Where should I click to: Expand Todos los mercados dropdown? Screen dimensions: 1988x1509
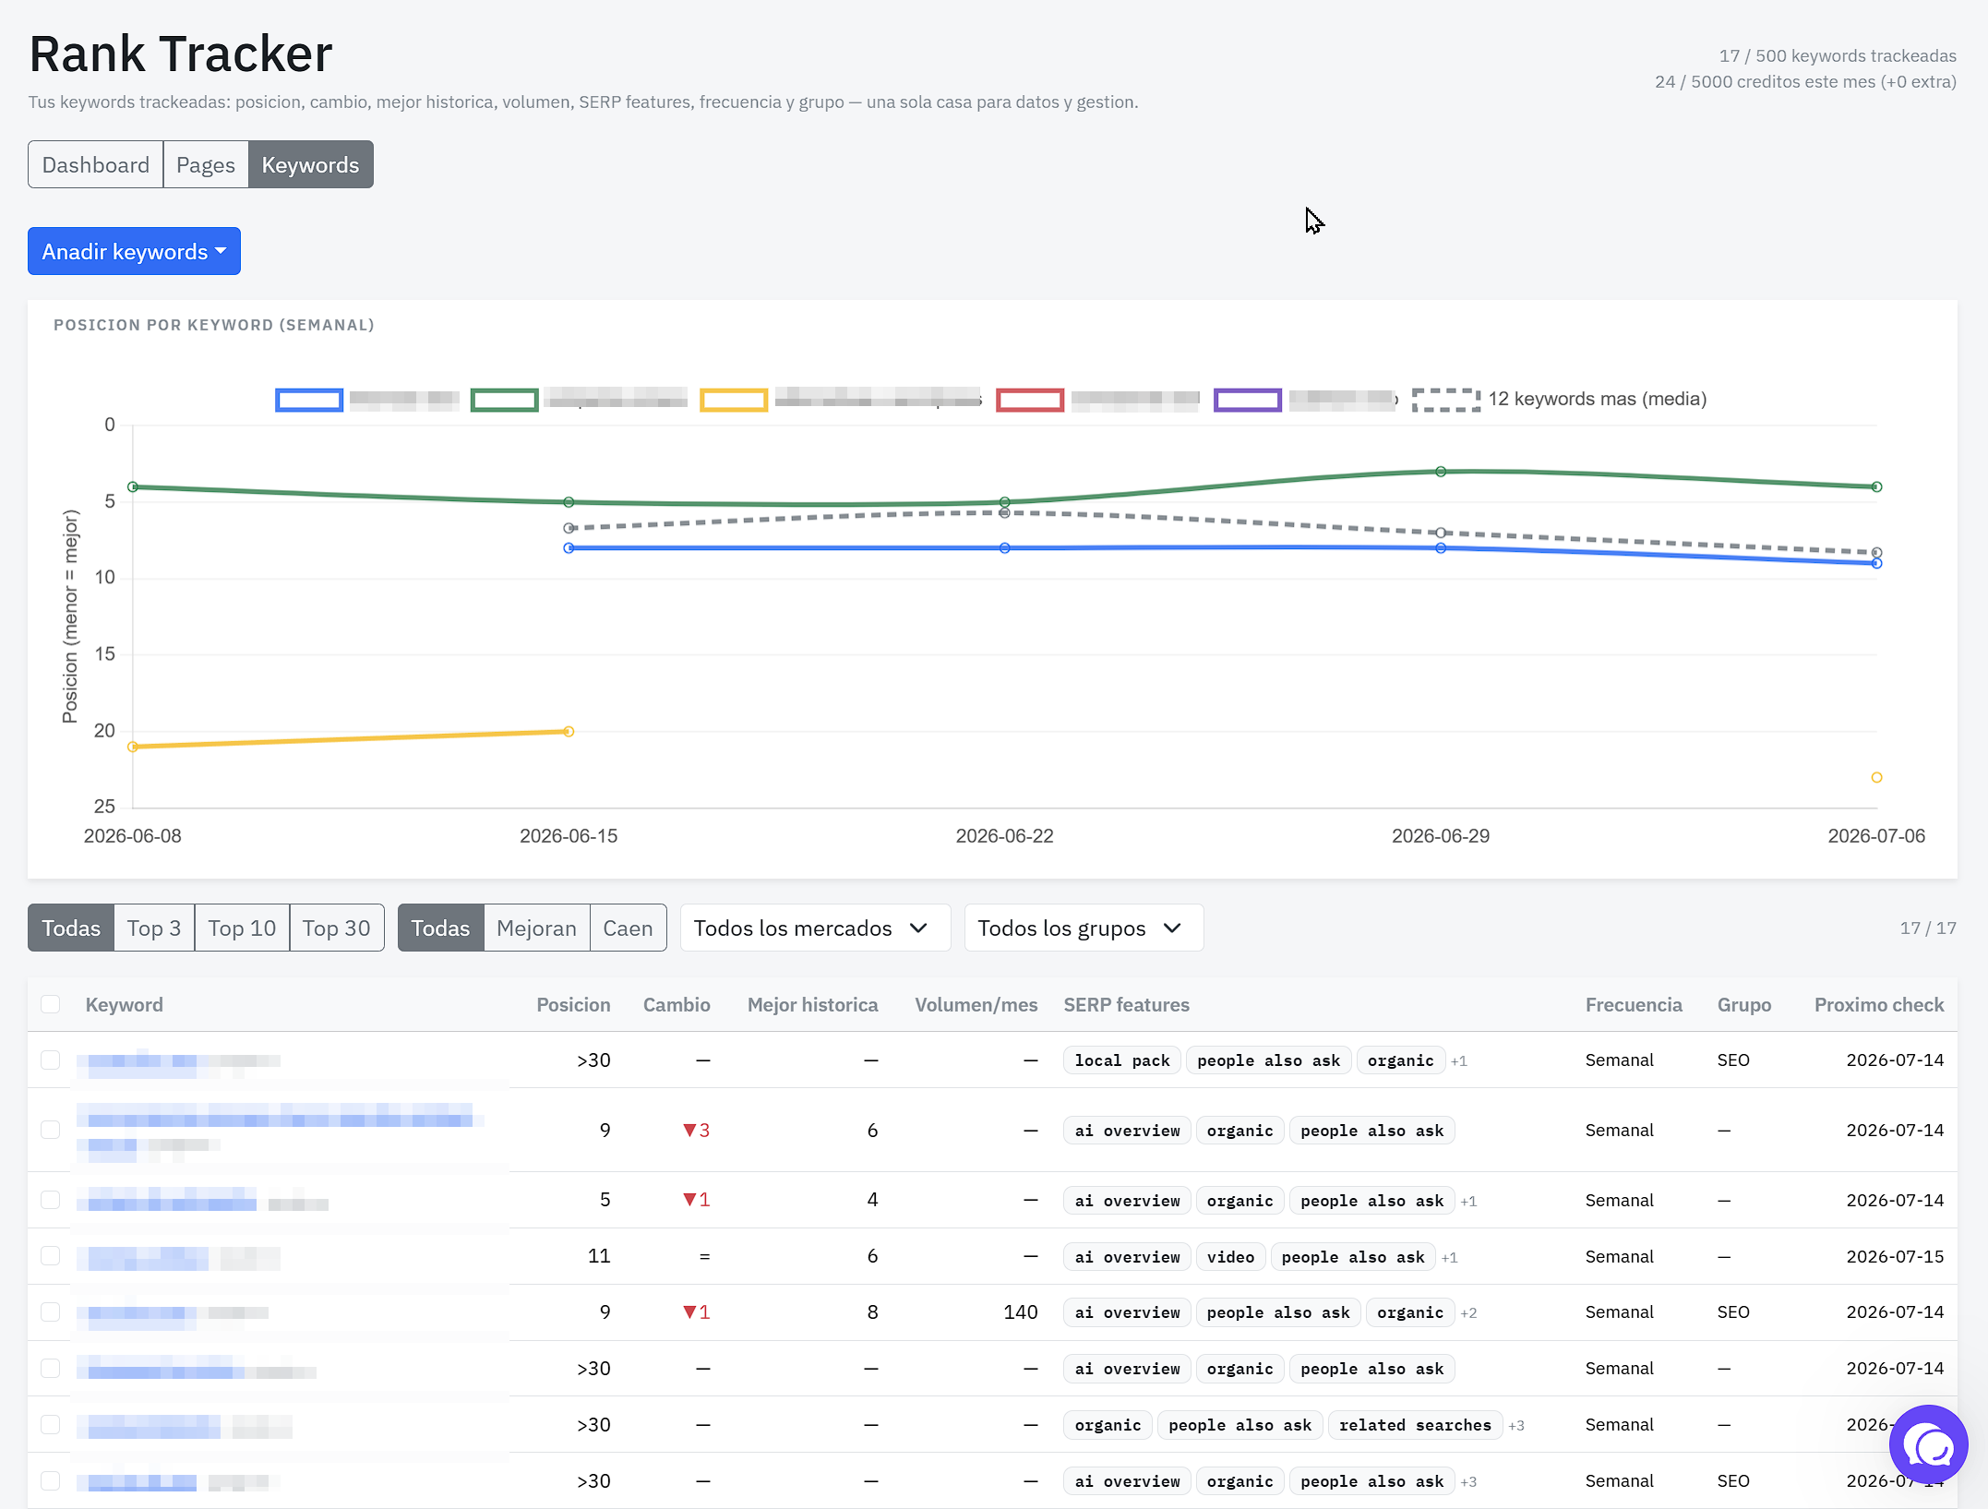(x=815, y=928)
